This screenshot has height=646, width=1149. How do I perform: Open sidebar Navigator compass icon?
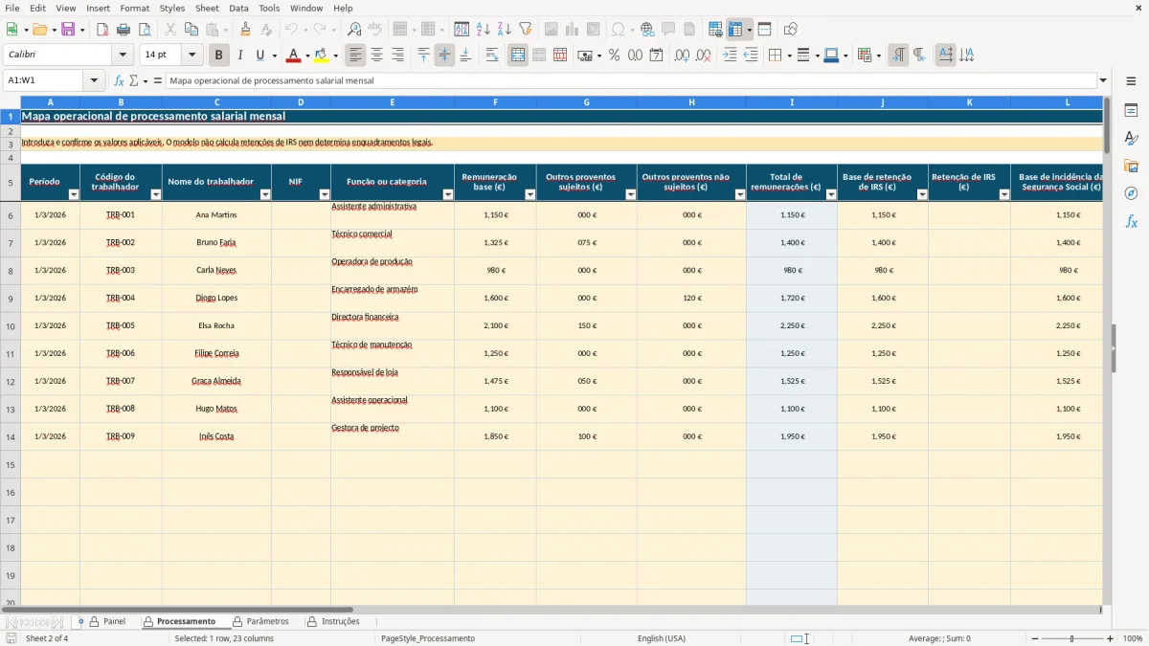(1131, 193)
